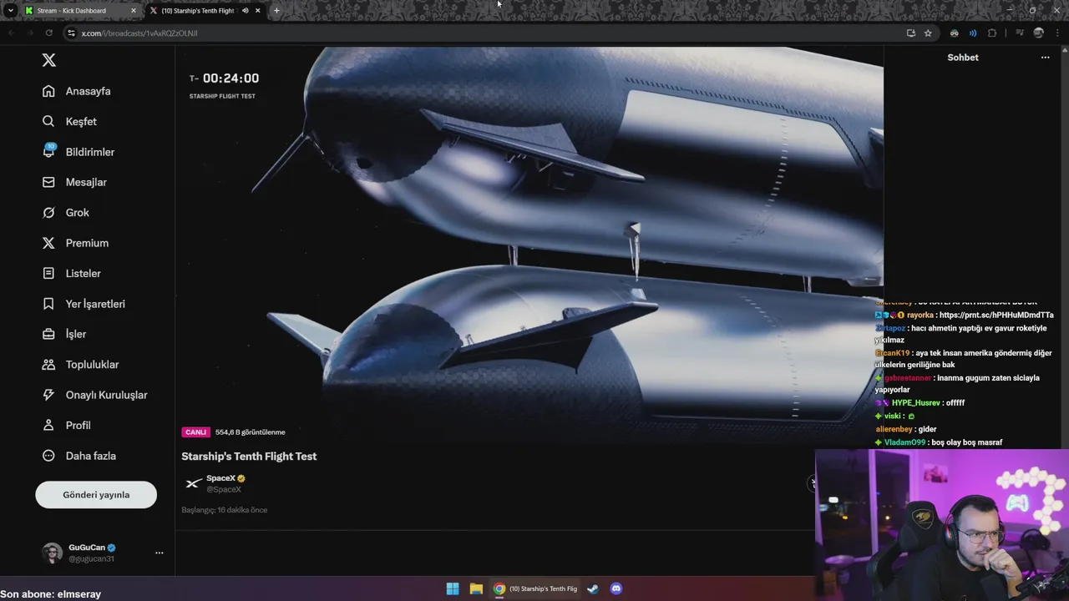Click the CANLI live badge
1069x601 pixels.
pyautogui.click(x=196, y=432)
